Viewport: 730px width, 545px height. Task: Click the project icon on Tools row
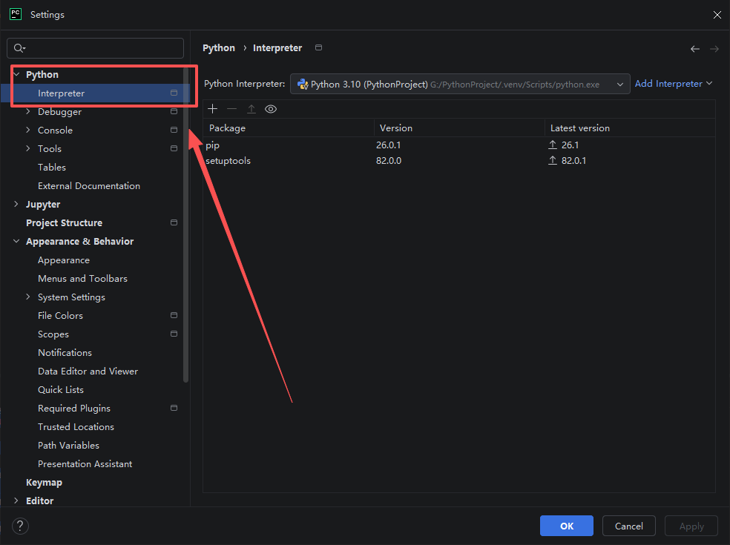tap(174, 148)
